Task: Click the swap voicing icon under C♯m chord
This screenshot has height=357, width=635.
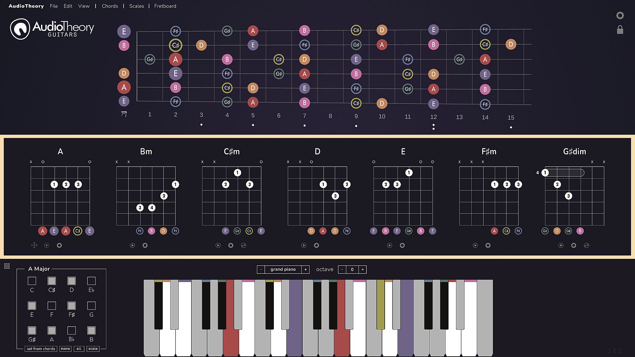Action: (x=243, y=245)
